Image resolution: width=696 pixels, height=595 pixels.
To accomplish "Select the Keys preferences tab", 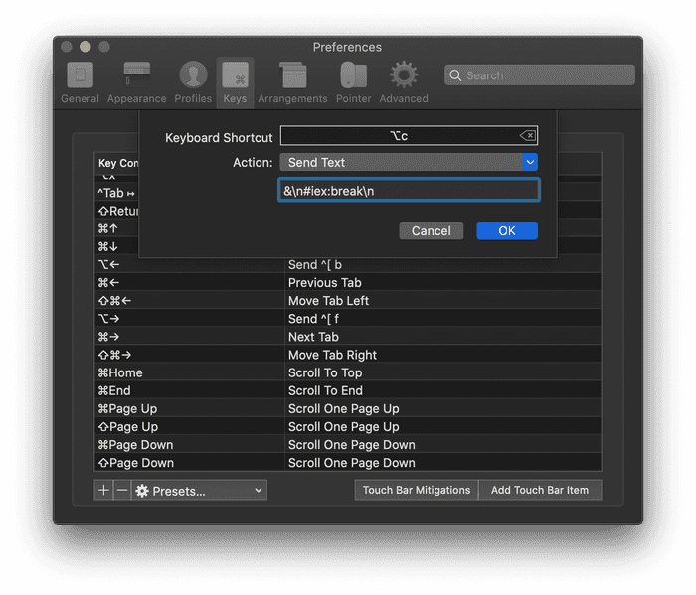I will click(235, 82).
